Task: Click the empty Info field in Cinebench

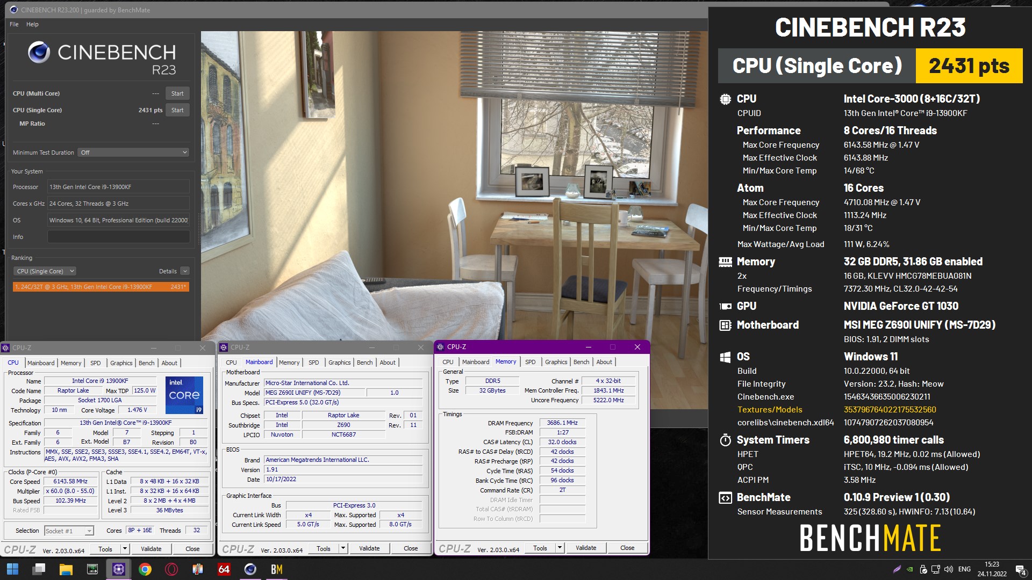Action: (x=118, y=237)
